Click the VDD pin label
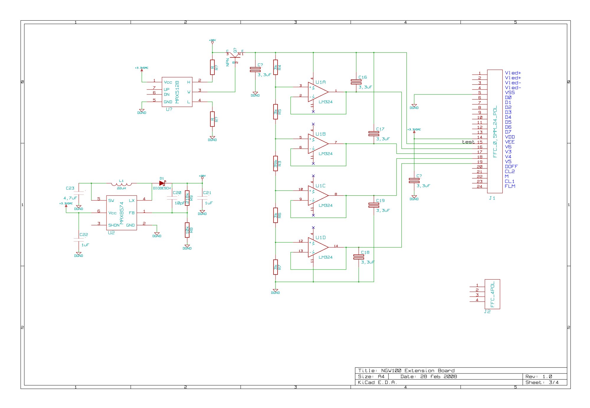The image size is (590, 408). (x=509, y=137)
